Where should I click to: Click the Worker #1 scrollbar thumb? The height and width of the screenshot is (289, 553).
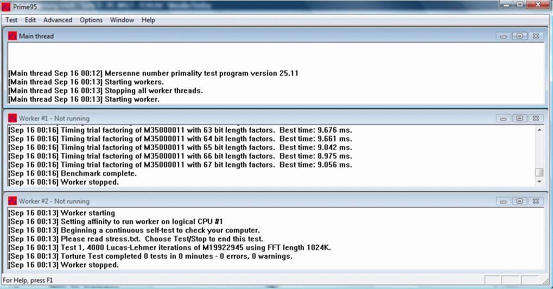tap(539, 172)
